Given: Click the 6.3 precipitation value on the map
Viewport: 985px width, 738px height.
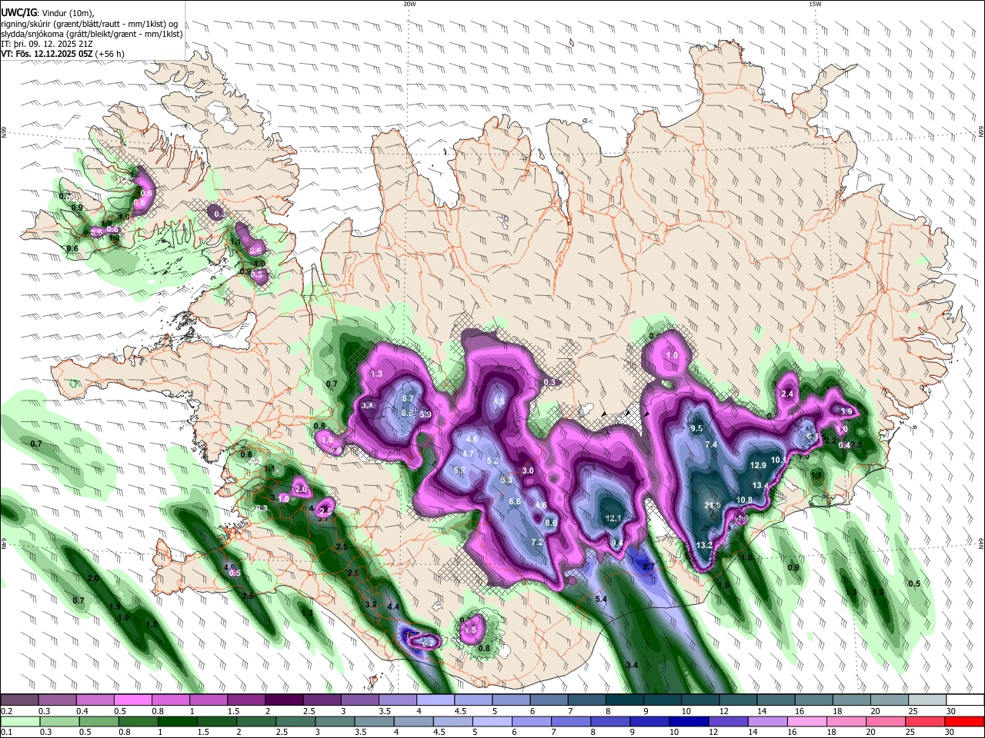Looking at the screenshot, I should (506, 480).
